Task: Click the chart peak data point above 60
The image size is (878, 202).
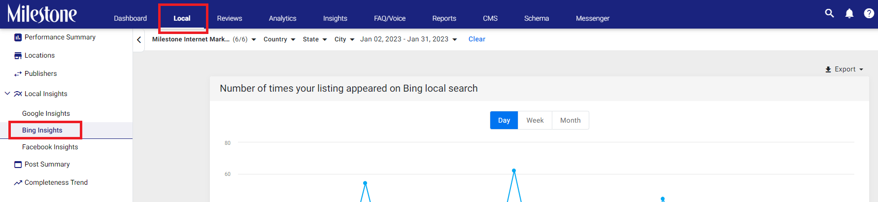Action: click(x=514, y=170)
